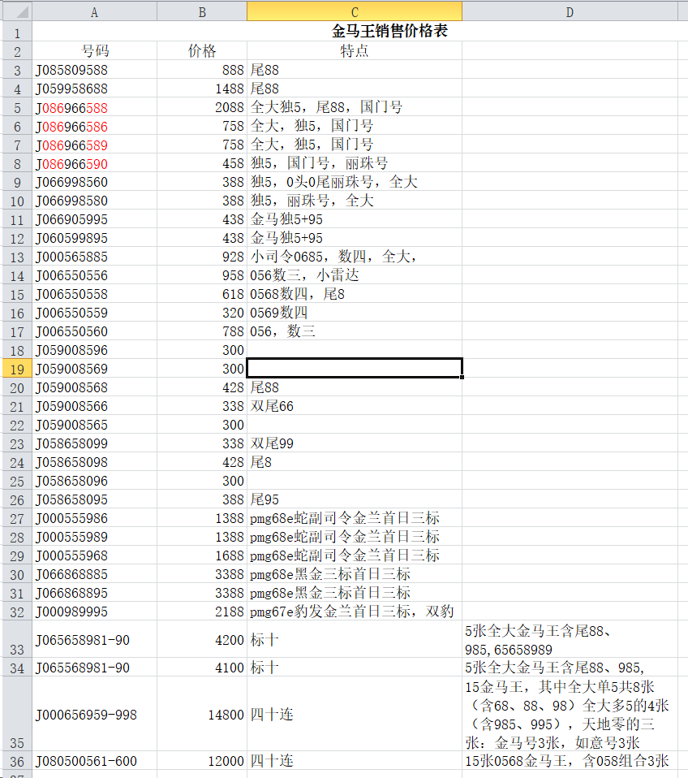Image resolution: width=688 pixels, height=778 pixels.
Task: Select cell J086966590
Action: click(x=95, y=164)
